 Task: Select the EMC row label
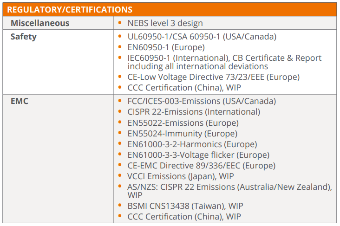[20, 101]
